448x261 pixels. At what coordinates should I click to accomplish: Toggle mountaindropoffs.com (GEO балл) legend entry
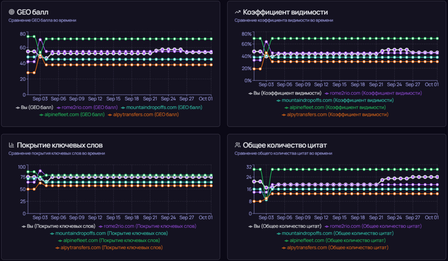point(162,107)
